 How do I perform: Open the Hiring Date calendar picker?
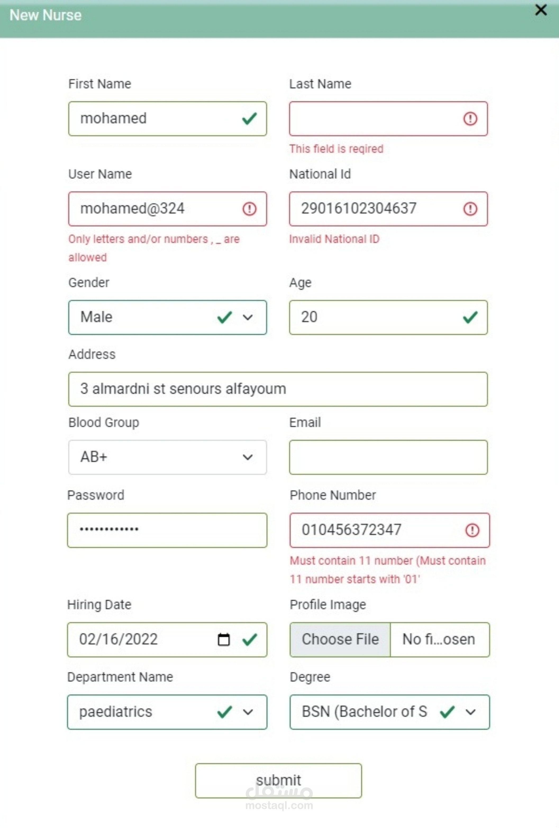point(223,640)
